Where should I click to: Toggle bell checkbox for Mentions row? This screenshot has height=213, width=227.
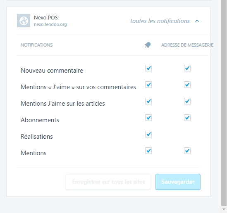[148, 151]
